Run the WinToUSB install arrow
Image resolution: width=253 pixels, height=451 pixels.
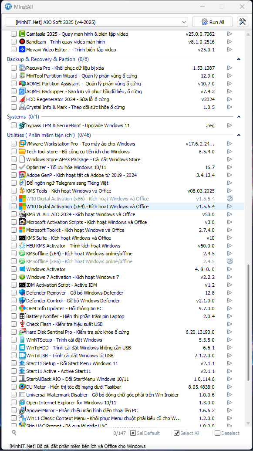(x=229, y=356)
